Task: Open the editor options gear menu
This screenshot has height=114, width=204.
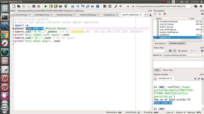Action: click(150, 15)
